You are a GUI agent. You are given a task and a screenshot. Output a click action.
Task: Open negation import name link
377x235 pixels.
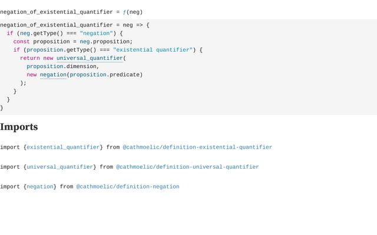pyautogui.click(x=40, y=187)
